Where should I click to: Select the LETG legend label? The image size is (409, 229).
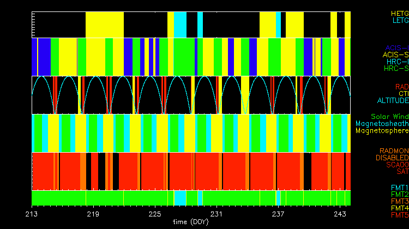[399, 20]
